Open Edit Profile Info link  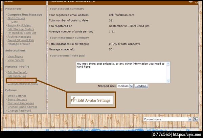[x=17, y=72]
